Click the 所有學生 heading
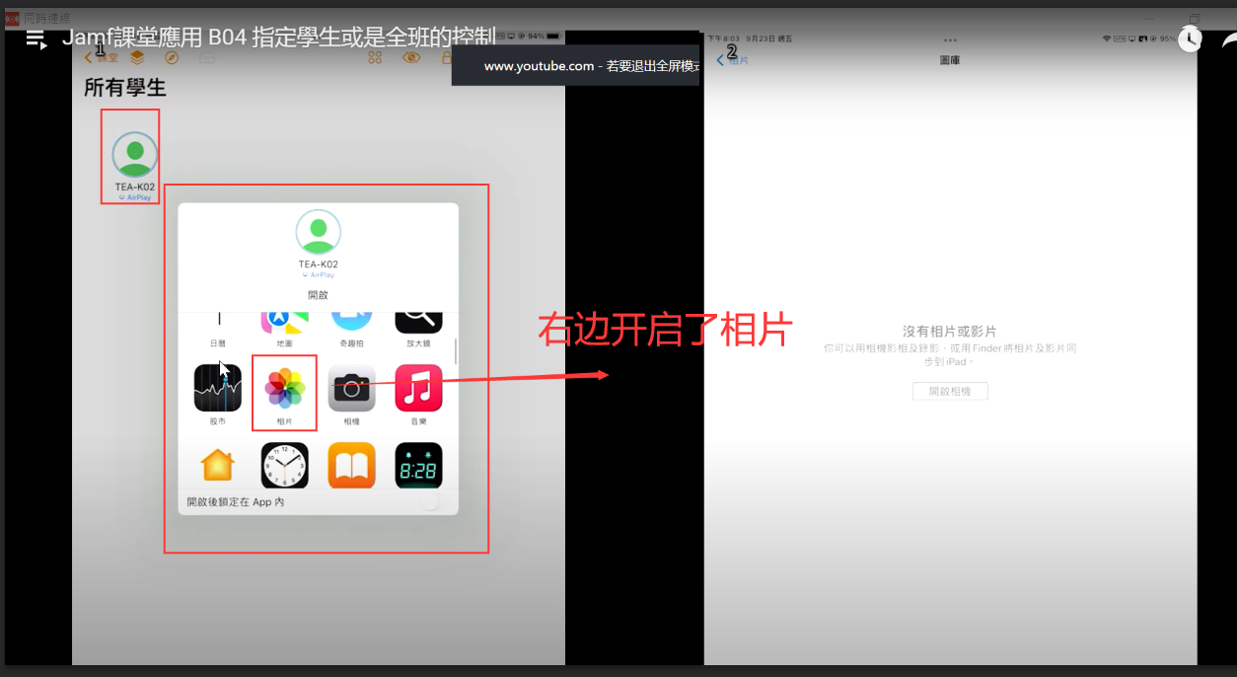The image size is (1237, 677). pyautogui.click(x=125, y=88)
